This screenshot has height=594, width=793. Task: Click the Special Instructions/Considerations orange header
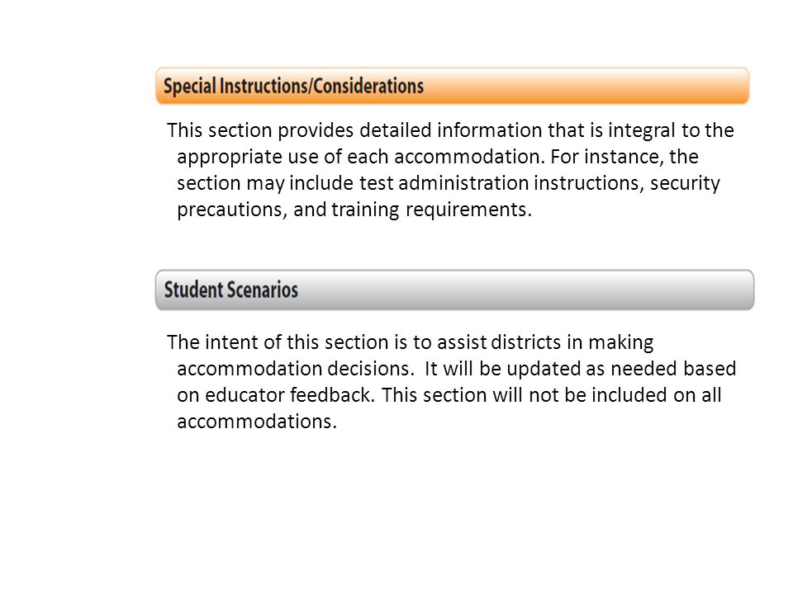(452, 86)
